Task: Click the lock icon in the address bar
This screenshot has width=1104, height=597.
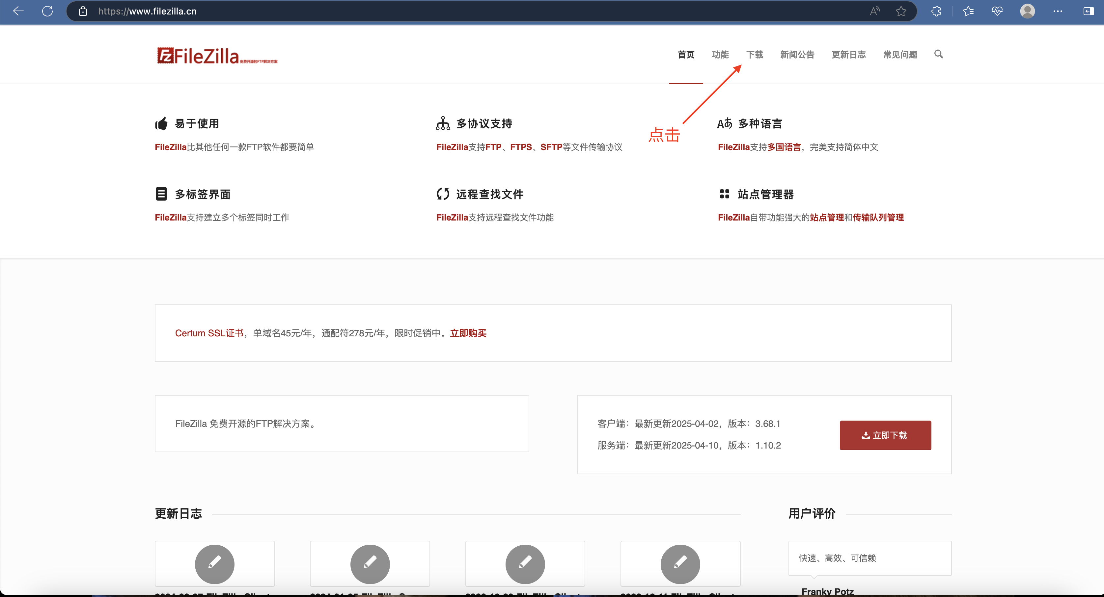Action: coord(83,11)
